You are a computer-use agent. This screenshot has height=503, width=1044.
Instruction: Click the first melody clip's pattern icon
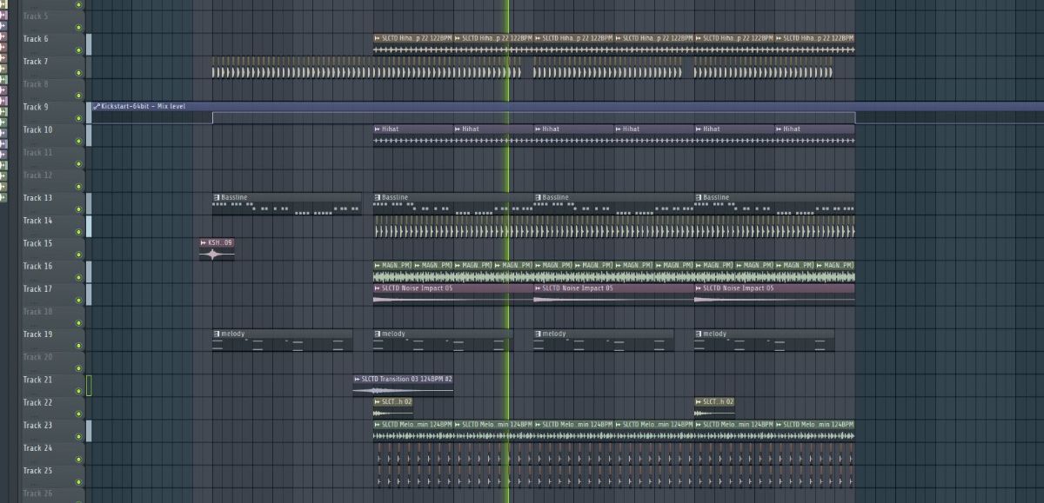217,334
